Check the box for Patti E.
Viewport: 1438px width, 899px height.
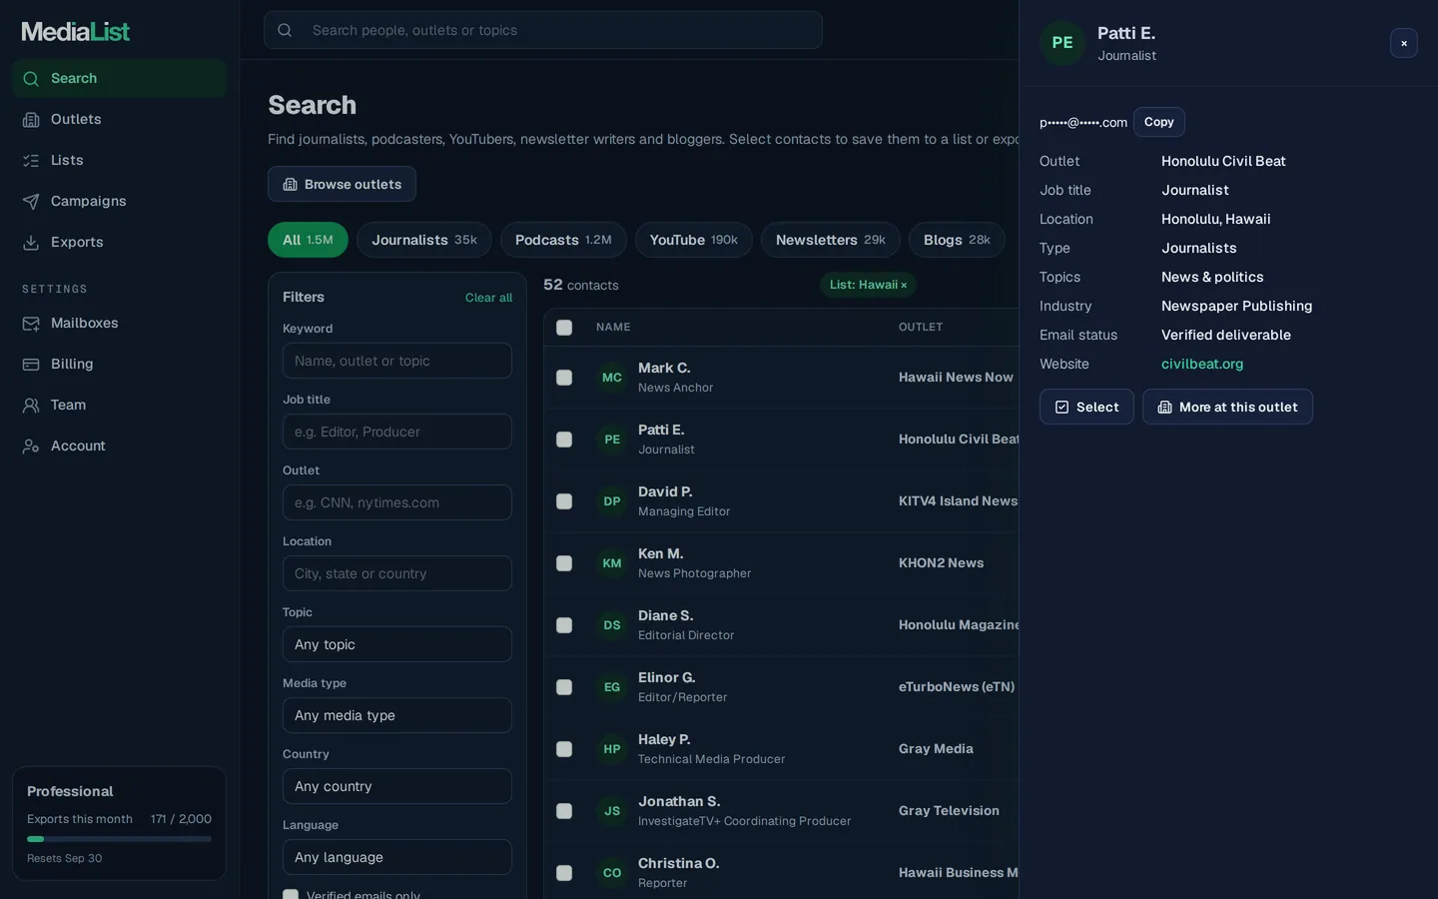point(564,440)
